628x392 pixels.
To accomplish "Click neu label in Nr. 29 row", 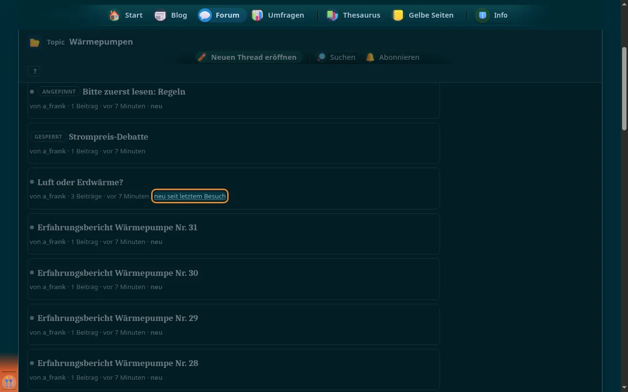I will coord(157,332).
